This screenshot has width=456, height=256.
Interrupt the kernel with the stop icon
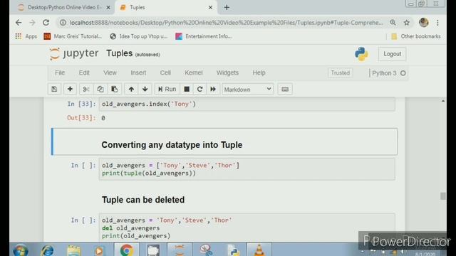tap(187, 89)
